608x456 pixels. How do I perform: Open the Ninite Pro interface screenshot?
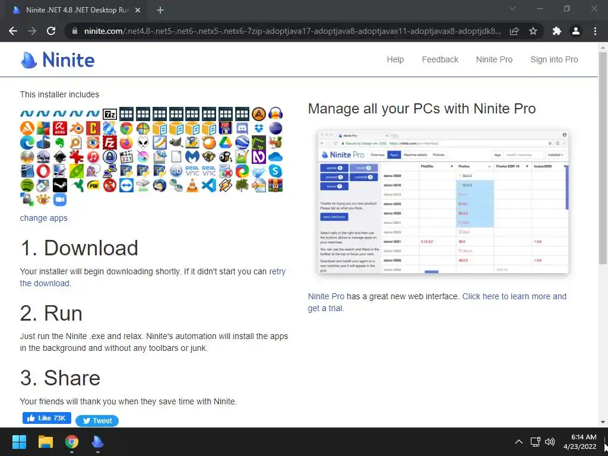pyautogui.click(x=443, y=202)
